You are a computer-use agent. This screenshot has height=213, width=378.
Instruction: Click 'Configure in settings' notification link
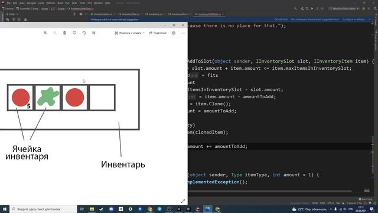pos(353,20)
